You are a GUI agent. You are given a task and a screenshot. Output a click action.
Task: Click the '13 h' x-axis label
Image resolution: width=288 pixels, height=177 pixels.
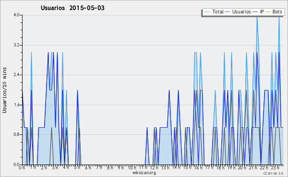[165, 168]
